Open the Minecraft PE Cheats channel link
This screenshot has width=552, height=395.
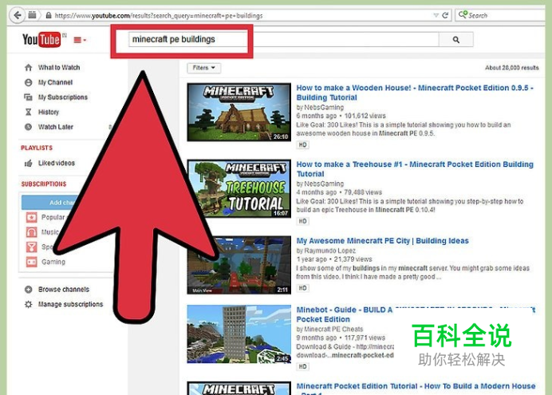tap(333, 329)
